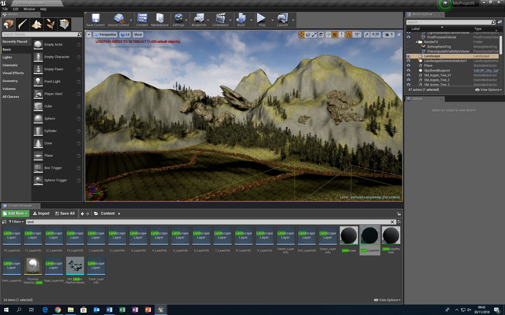Adjust the camera speed control
The width and height of the screenshot is (505, 315).
[x=388, y=34]
